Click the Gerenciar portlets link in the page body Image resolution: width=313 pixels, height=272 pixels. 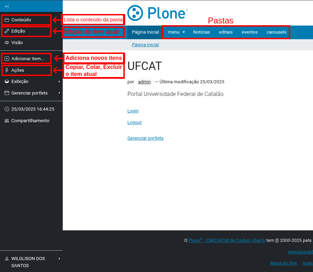(145, 138)
